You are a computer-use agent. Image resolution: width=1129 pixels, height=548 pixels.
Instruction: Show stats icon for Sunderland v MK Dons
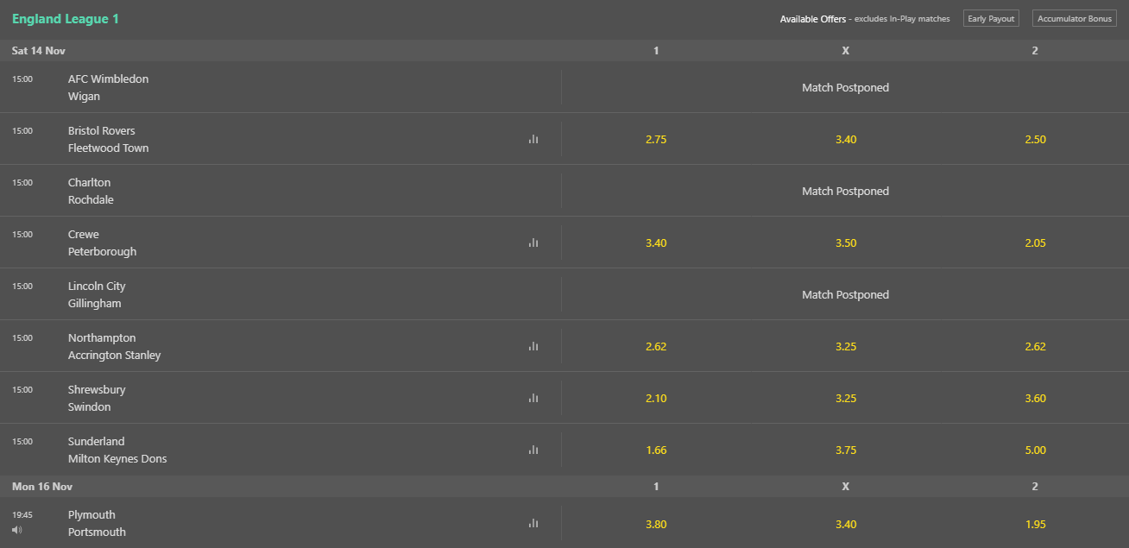pos(533,450)
